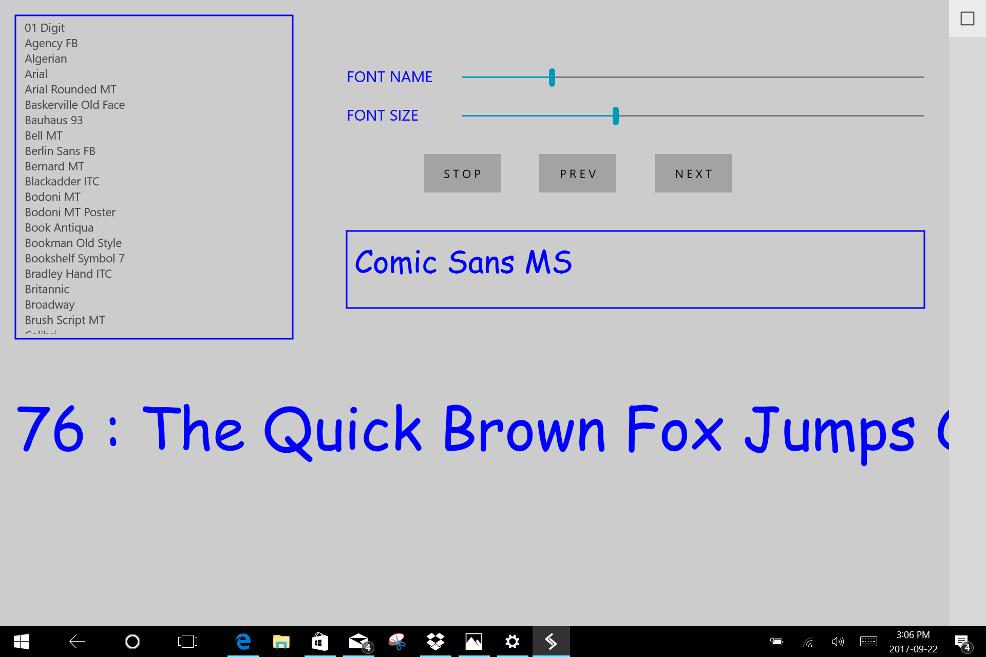Click the full-screen square icon top right
The height and width of the screenshot is (657, 986).
pyautogui.click(x=968, y=18)
